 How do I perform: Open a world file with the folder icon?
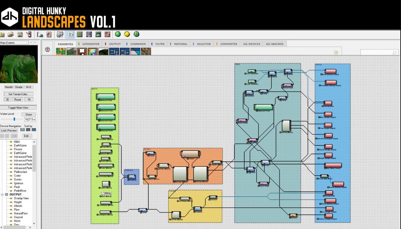coord(11,34)
